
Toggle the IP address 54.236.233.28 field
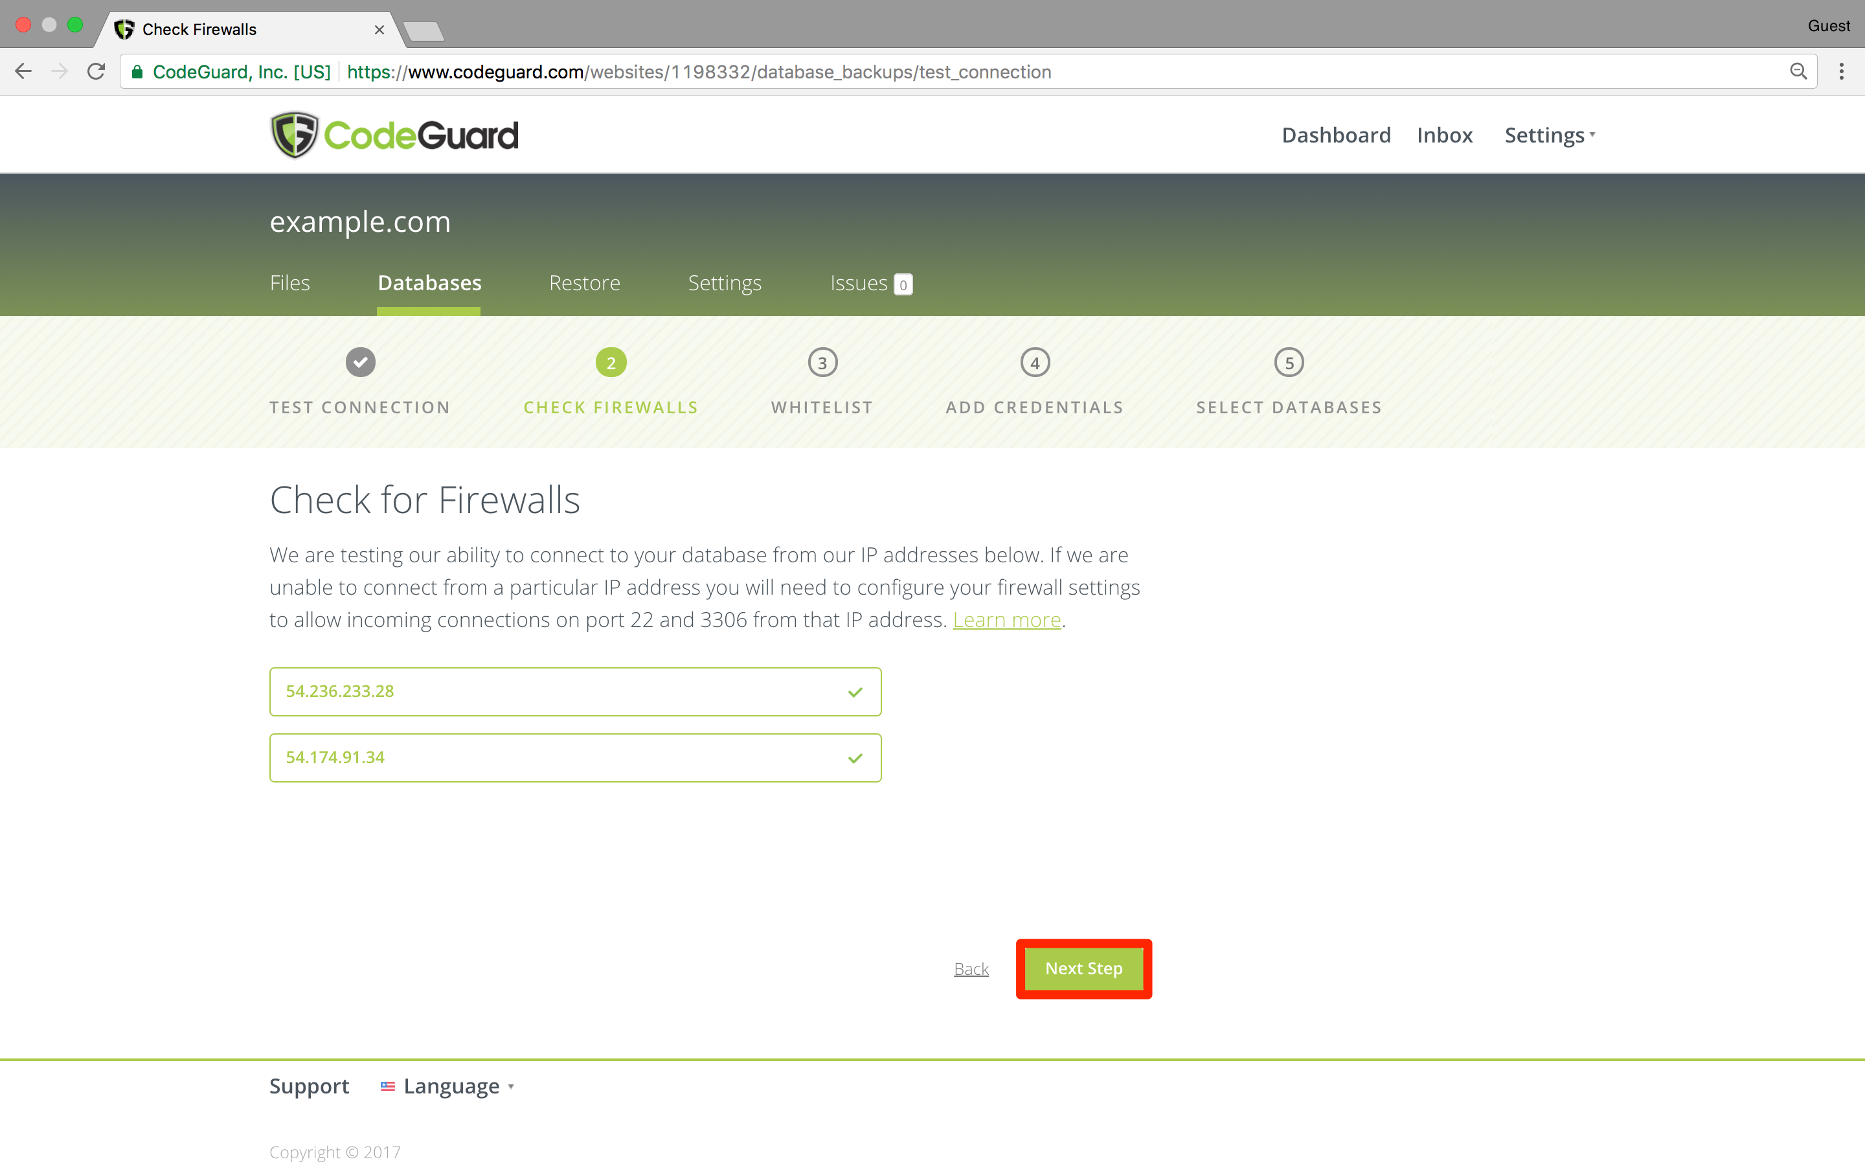click(574, 691)
